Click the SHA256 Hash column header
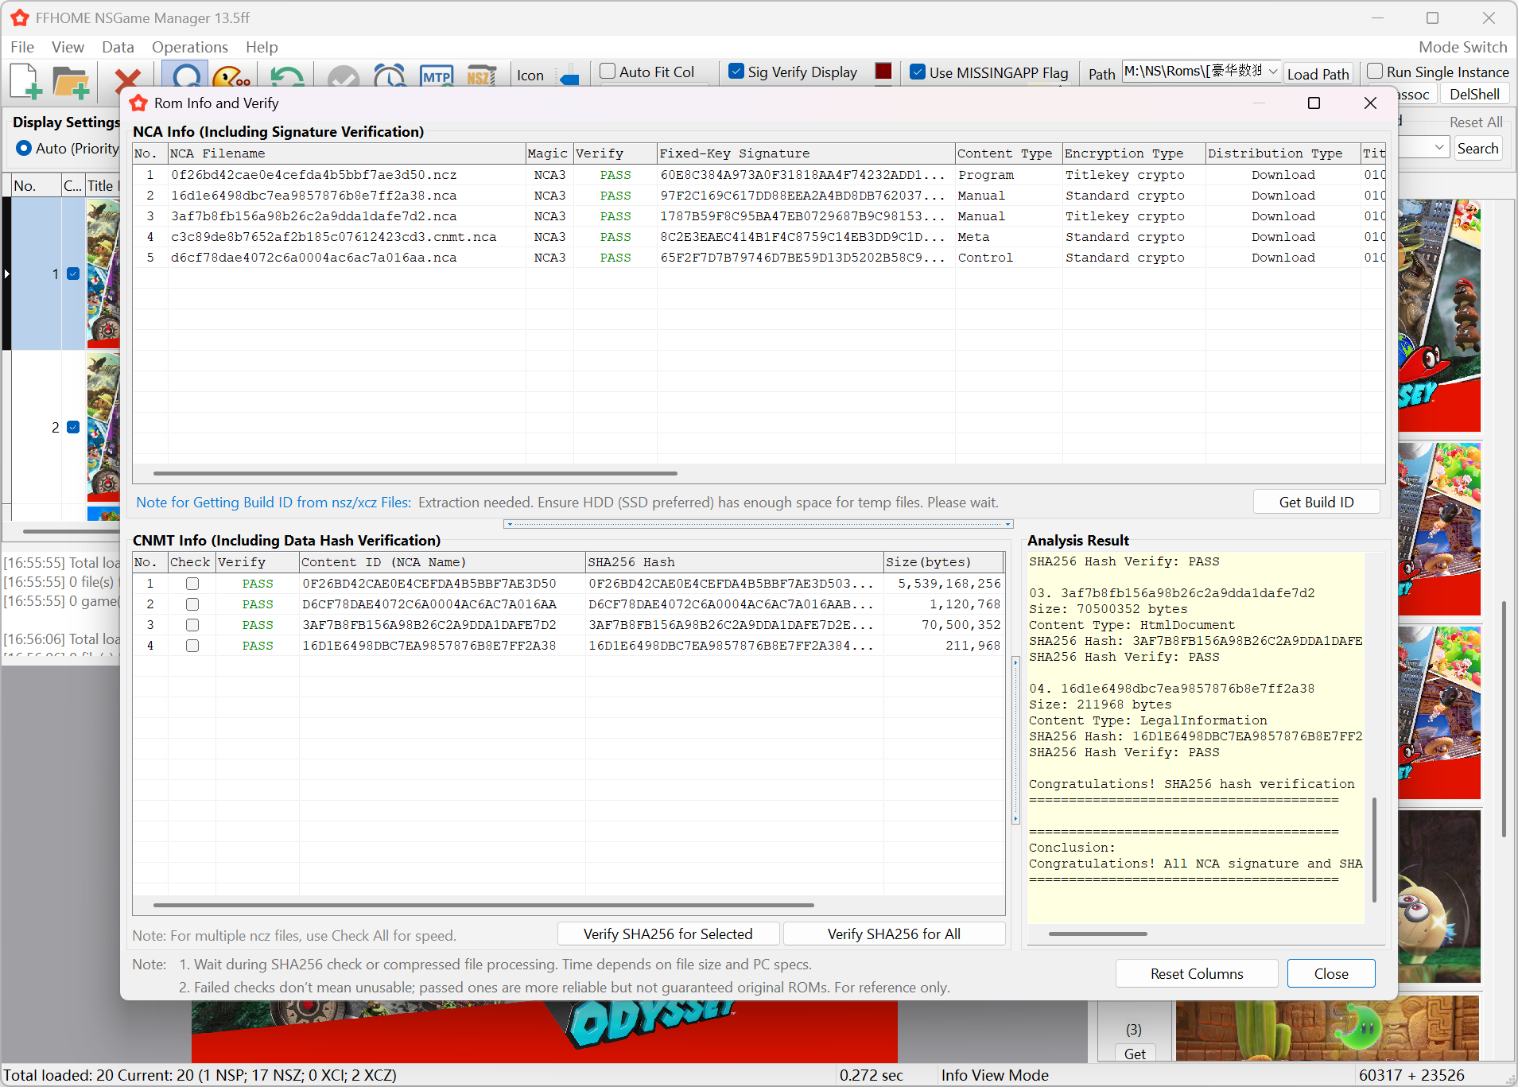1518x1087 pixels. (x=734, y=562)
